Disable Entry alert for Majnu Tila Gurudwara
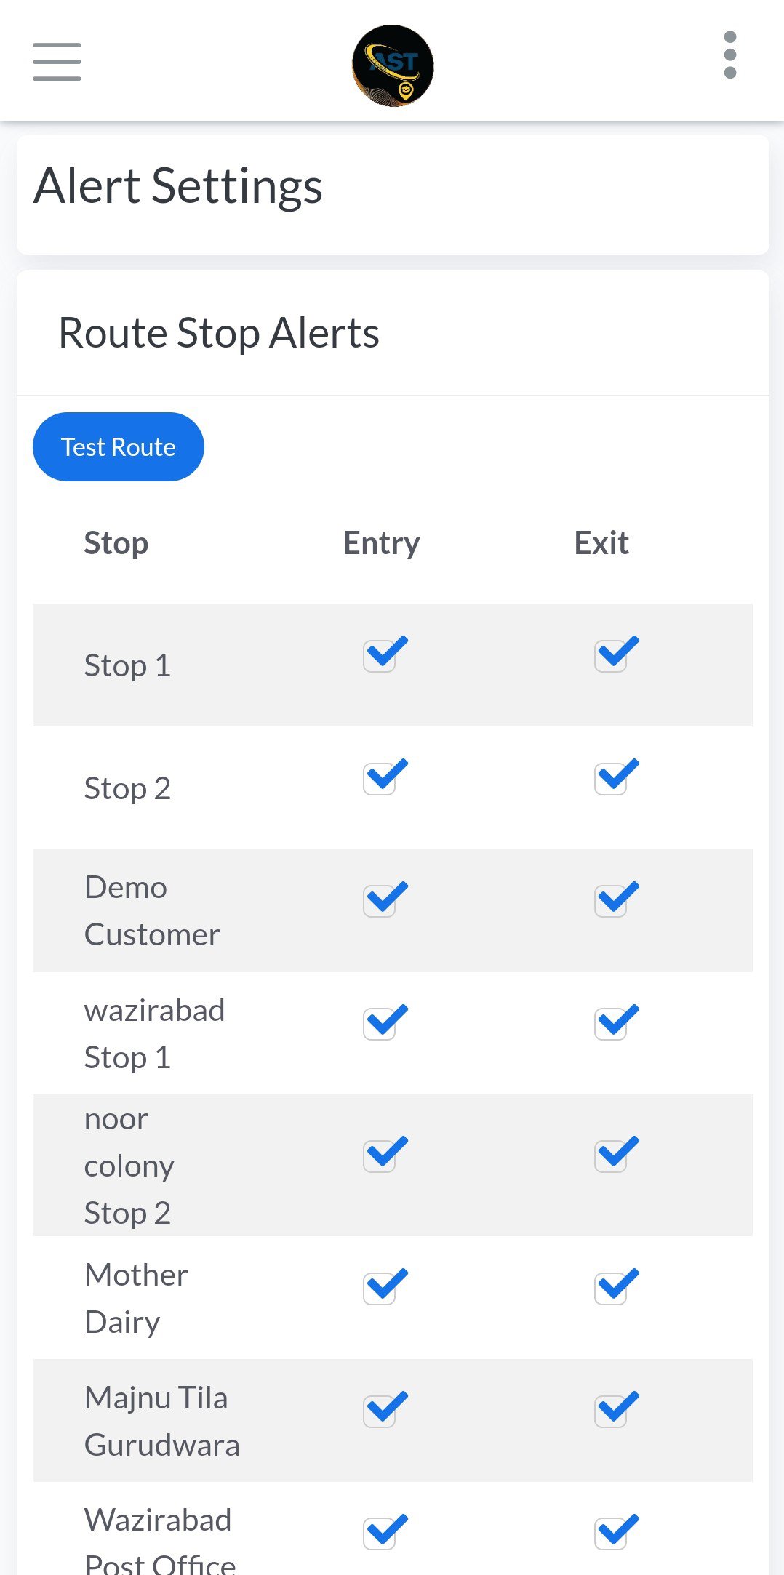The width and height of the screenshot is (784, 1575). [380, 1411]
